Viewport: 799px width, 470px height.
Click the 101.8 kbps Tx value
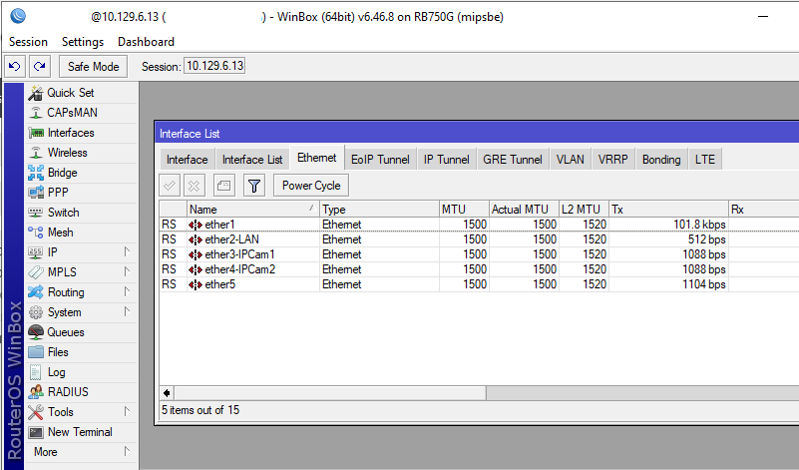pyautogui.click(x=699, y=225)
